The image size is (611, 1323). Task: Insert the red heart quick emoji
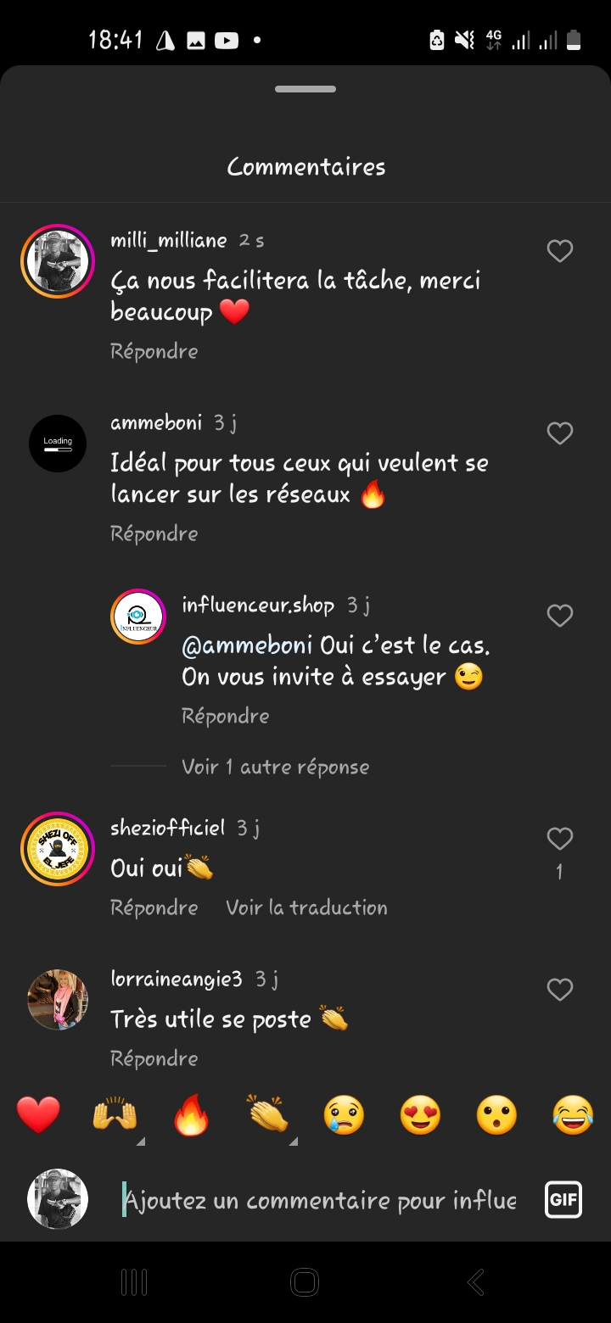point(39,1114)
